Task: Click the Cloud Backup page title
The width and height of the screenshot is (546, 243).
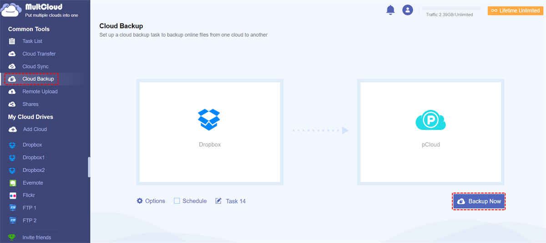Action: point(121,26)
